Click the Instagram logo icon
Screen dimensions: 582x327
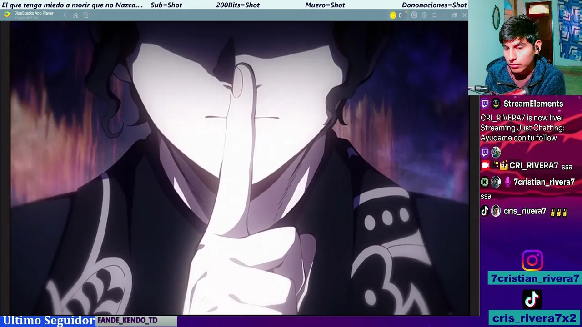tap(532, 260)
